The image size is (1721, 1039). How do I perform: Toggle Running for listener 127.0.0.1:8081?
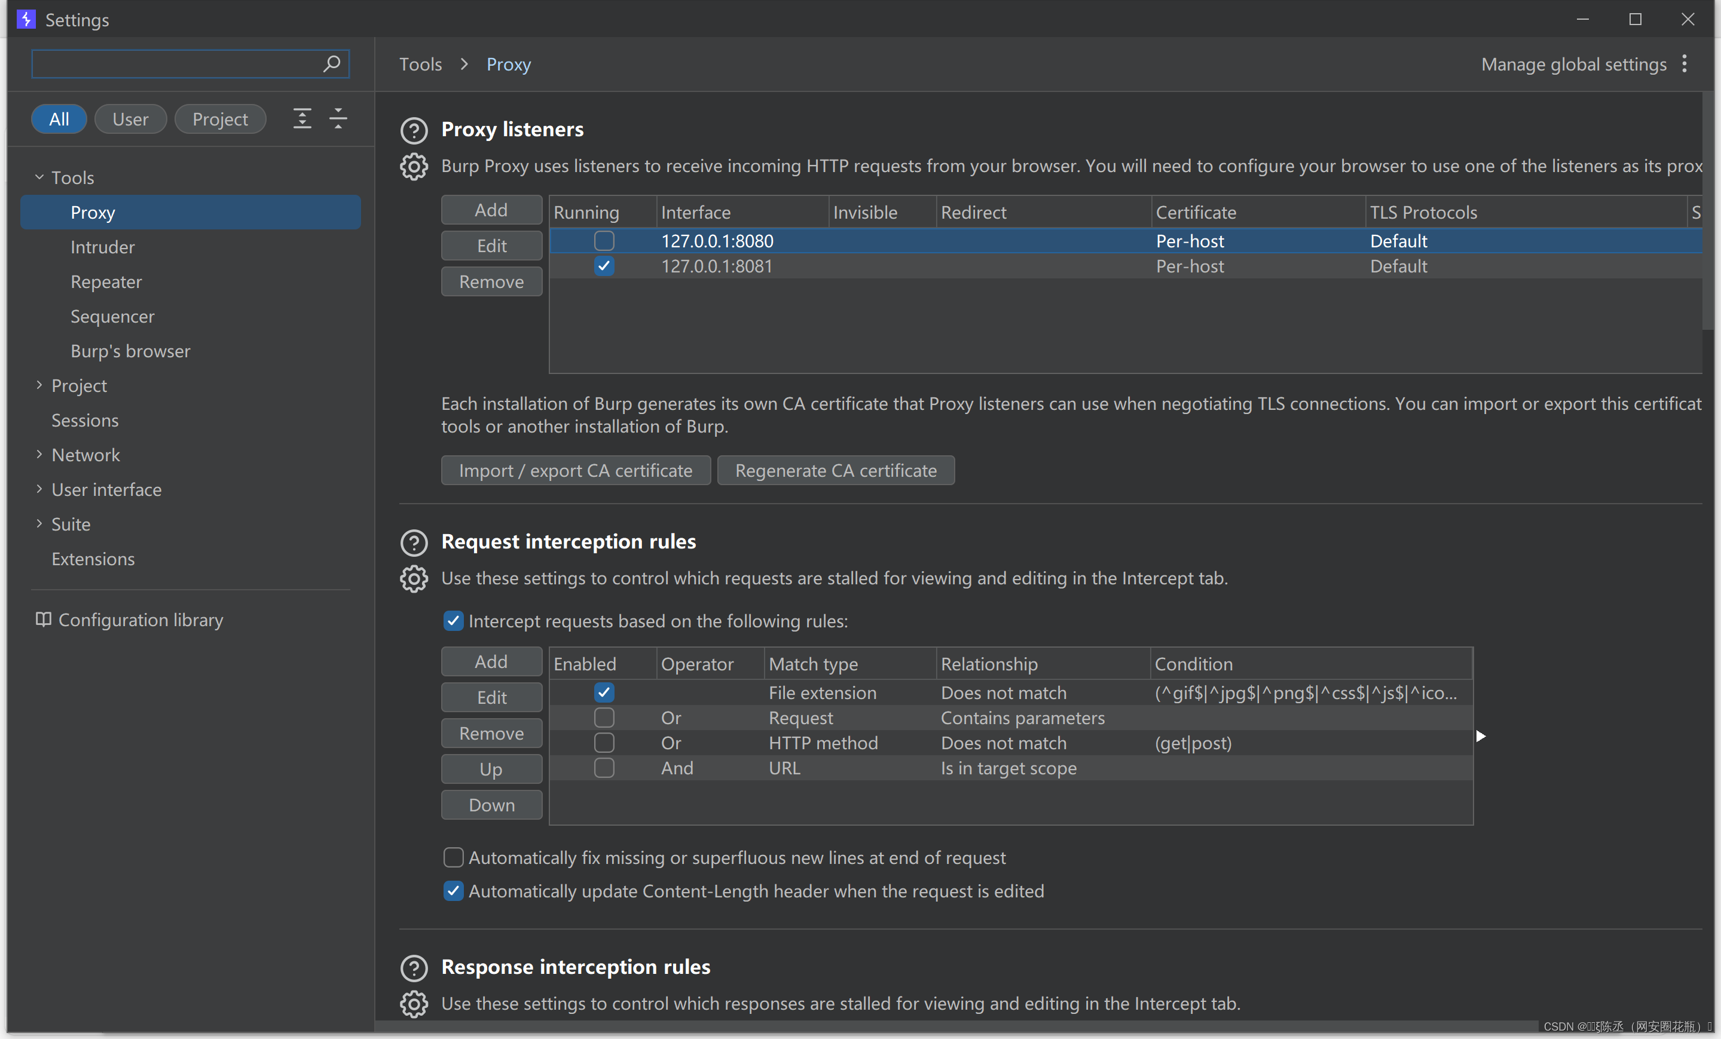pos(604,266)
